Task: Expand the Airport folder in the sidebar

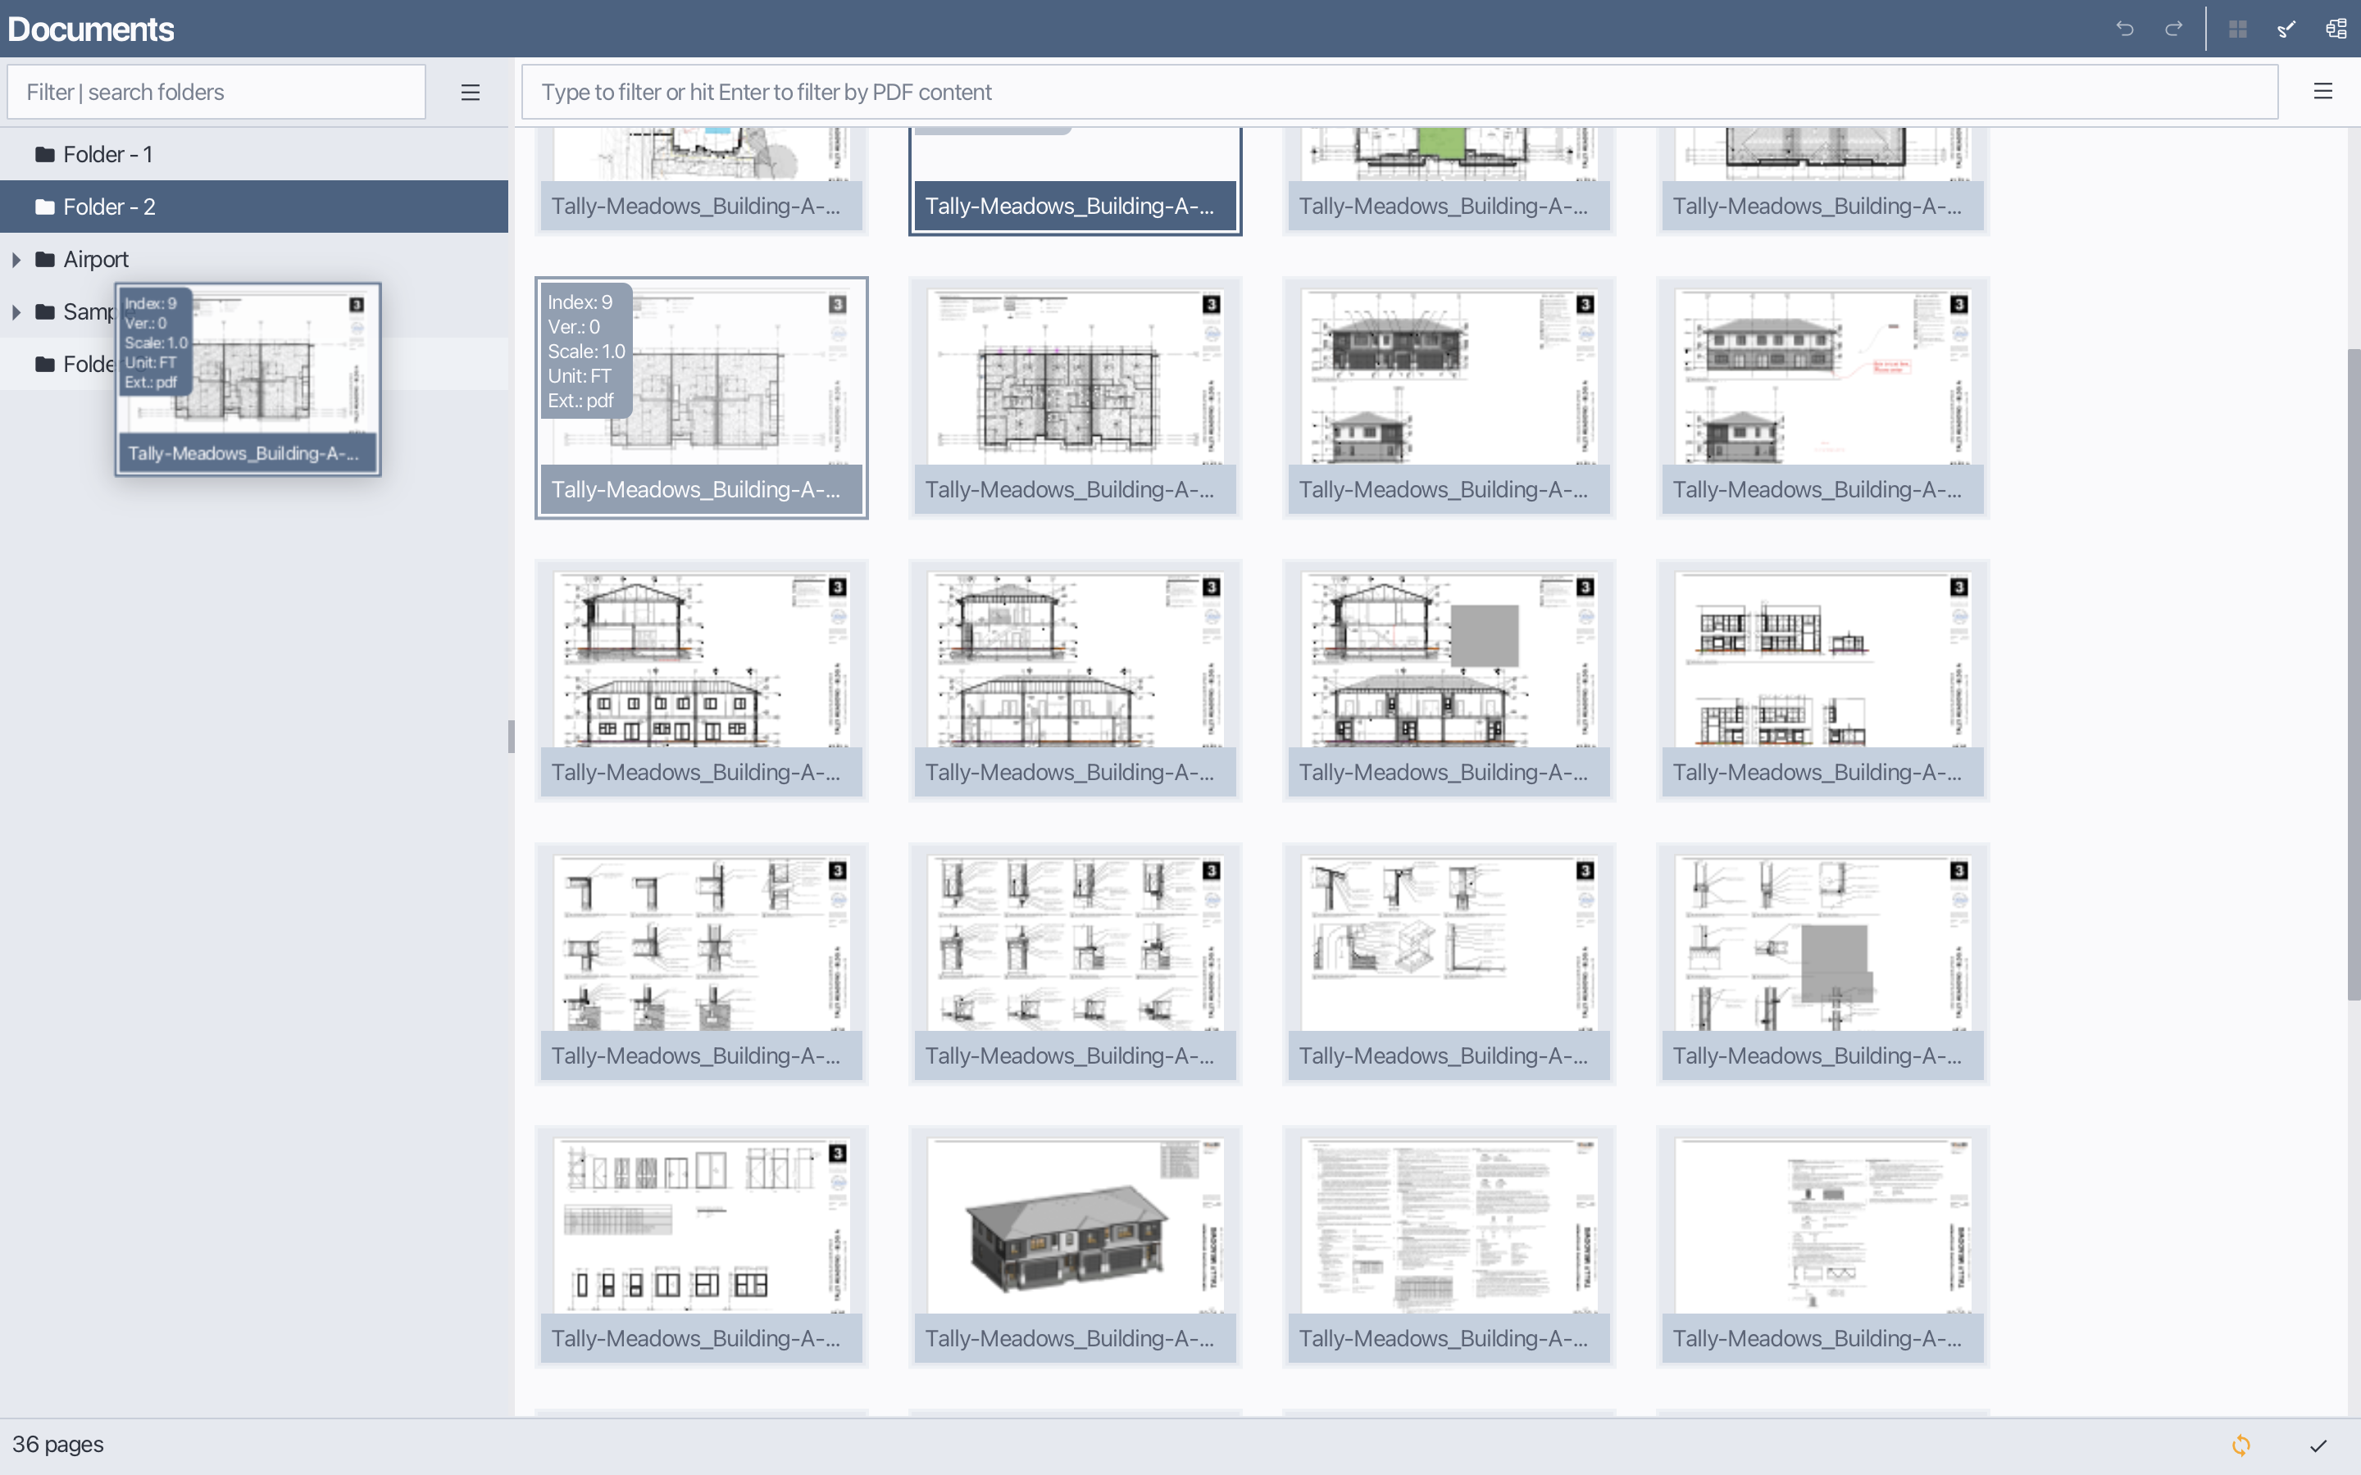Action: [16, 258]
